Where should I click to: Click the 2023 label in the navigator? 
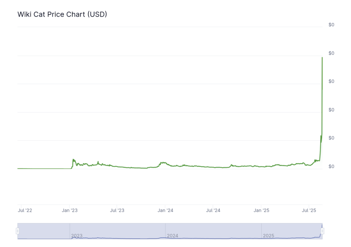click(x=77, y=236)
